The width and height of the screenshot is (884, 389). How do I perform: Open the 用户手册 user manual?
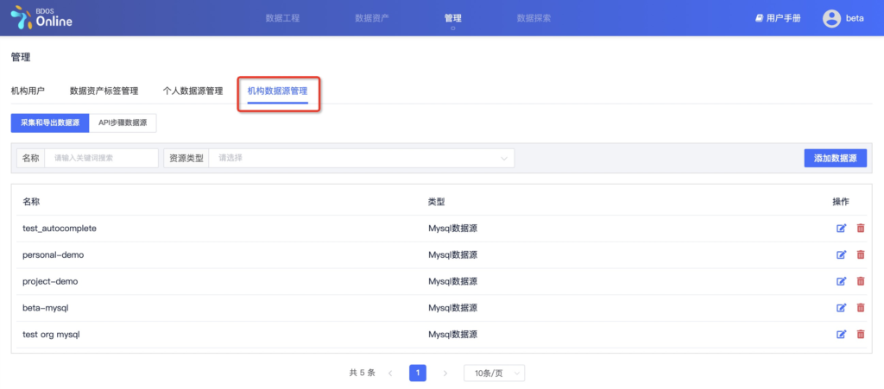click(778, 18)
